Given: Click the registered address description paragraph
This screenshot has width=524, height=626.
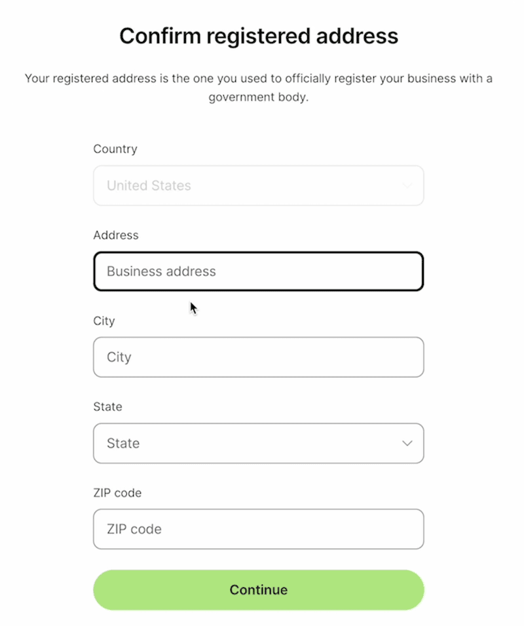Looking at the screenshot, I should [258, 79].
